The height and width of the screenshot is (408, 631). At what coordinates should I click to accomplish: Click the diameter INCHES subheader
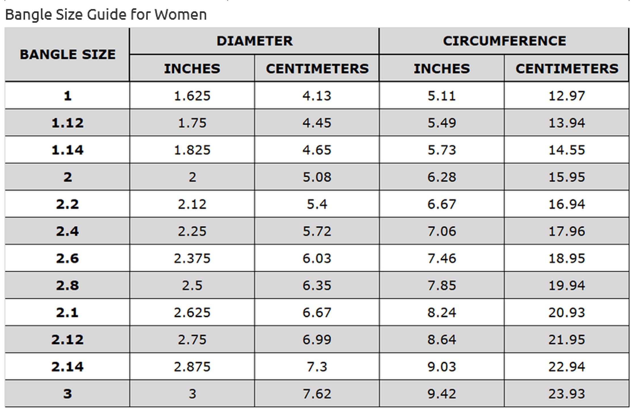click(x=192, y=68)
